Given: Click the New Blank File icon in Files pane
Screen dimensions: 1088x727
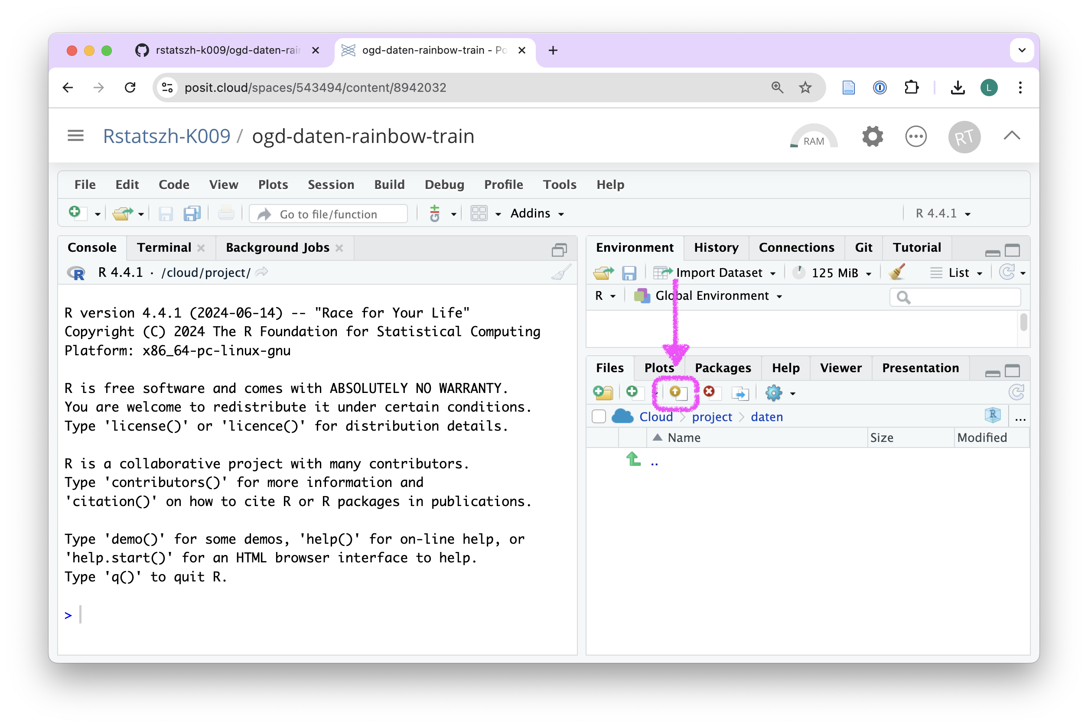Looking at the screenshot, I should (x=635, y=393).
